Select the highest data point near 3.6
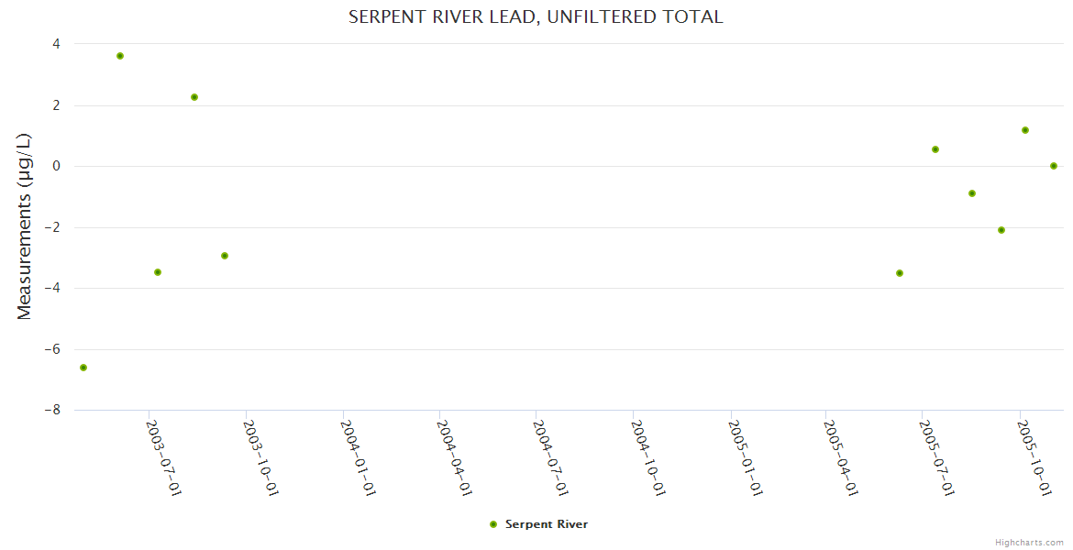The width and height of the screenshot is (1073, 550). click(120, 56)
